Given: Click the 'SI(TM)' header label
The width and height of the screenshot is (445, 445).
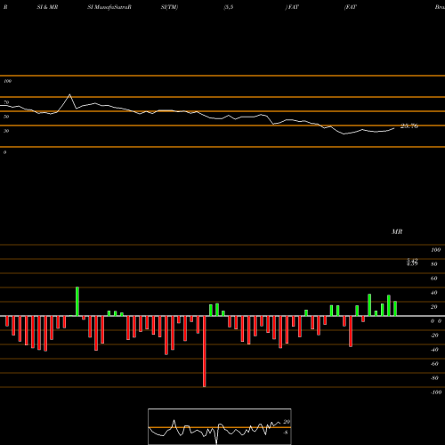Looking at the screenshot, I should 169,7.
